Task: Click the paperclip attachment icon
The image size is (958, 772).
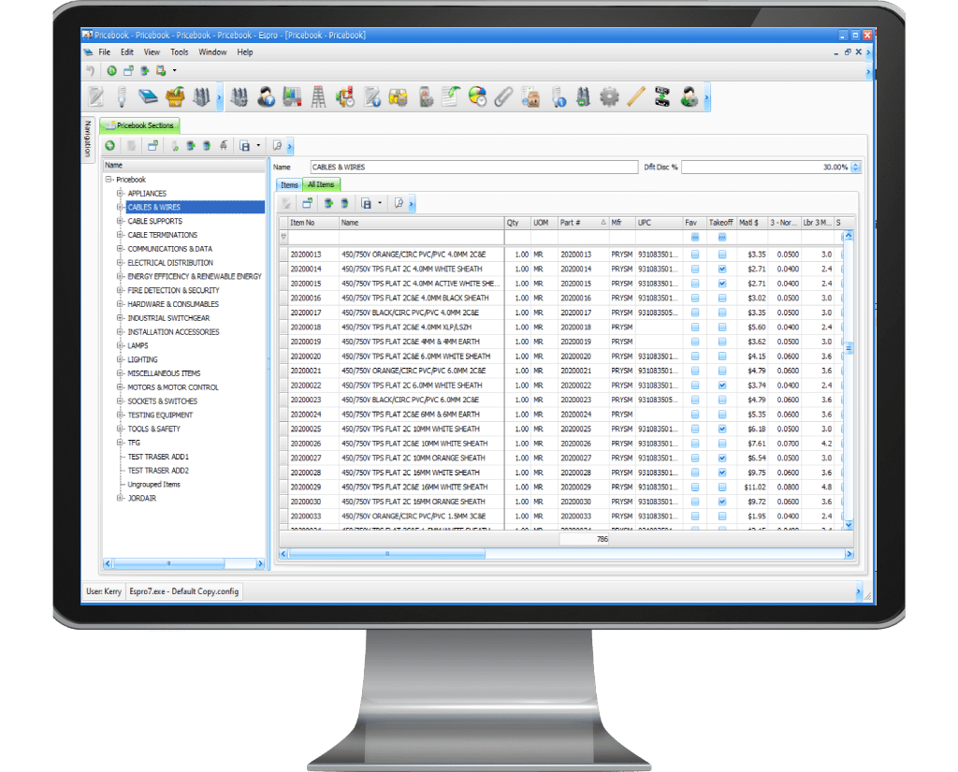Action: pyautogui.click(x=504, y=96)
